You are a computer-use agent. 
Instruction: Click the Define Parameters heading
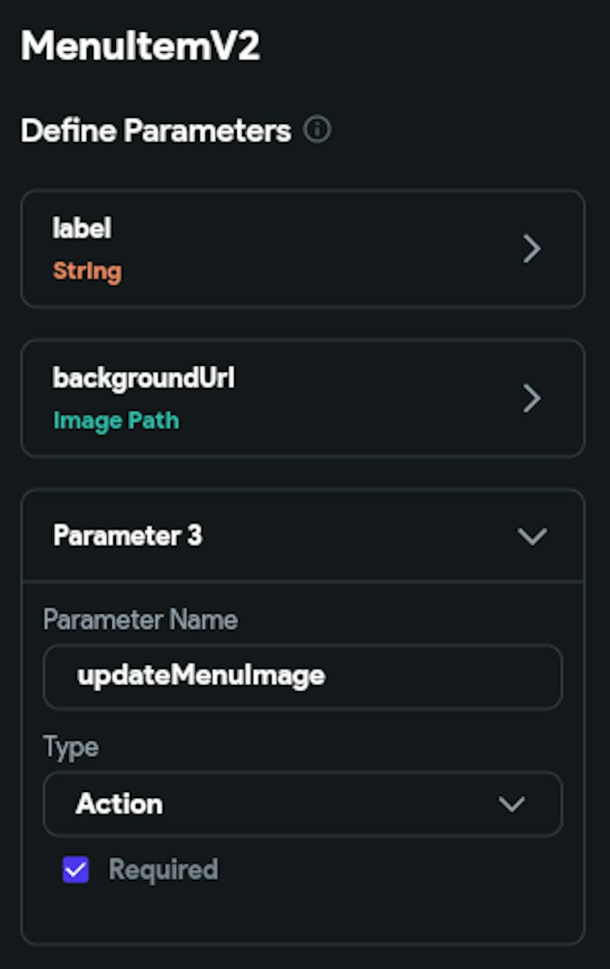pos(156,129)
